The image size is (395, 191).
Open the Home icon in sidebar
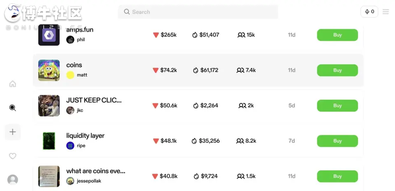tap(13, 84)
